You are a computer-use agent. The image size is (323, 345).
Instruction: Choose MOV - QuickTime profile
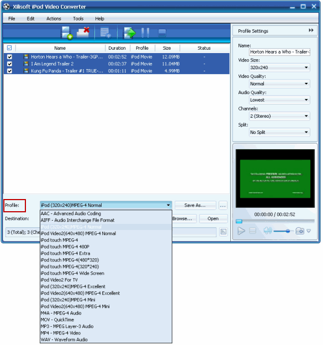(x=106, y=320)
